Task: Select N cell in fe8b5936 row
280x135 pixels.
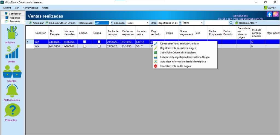Action: click(258, 46)
